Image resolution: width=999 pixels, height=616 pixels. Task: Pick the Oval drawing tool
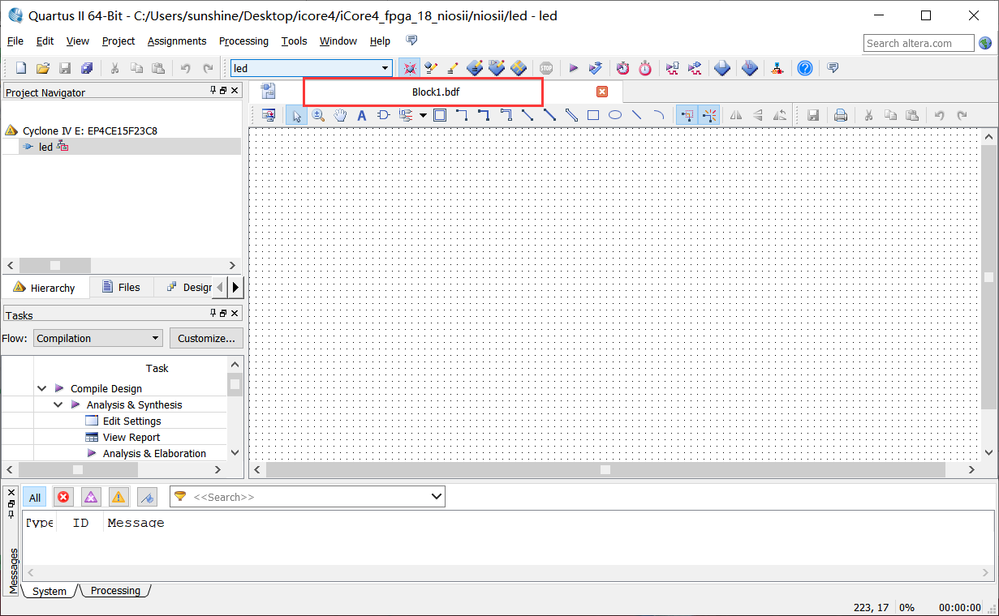615,115
